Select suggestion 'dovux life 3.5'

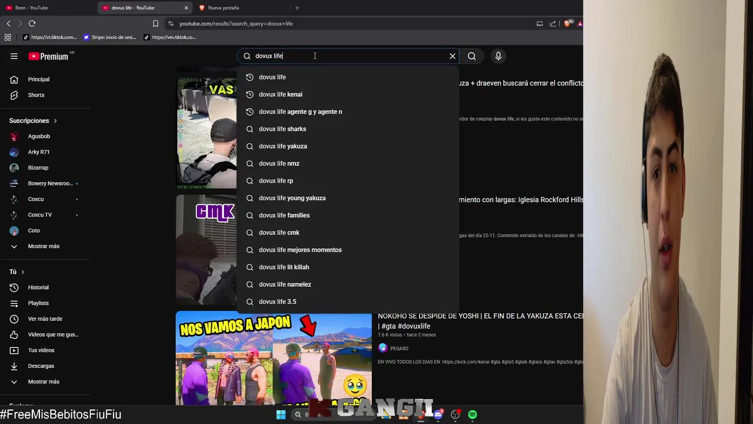point(347,302)
